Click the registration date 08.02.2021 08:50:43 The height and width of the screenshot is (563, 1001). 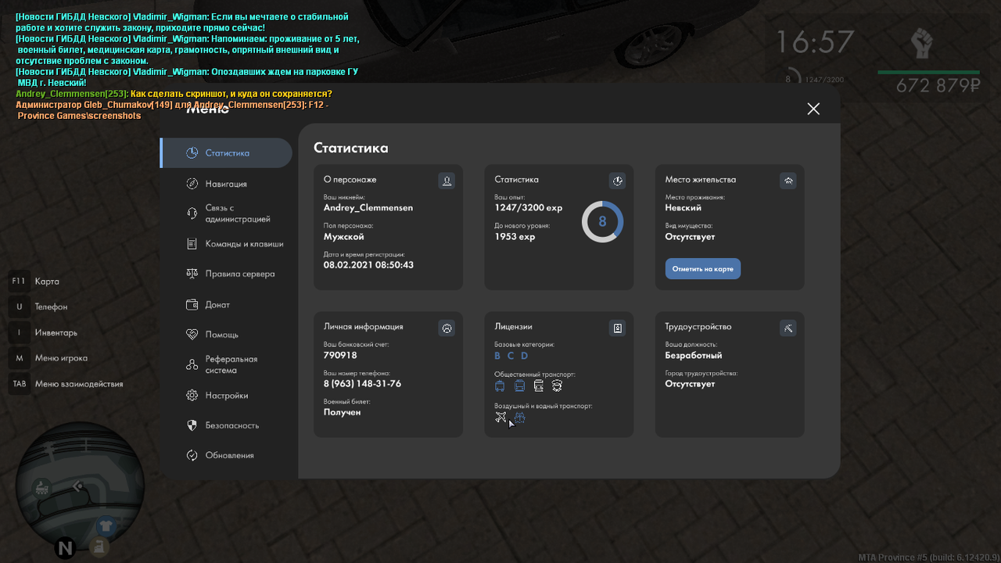click(368, 265)
